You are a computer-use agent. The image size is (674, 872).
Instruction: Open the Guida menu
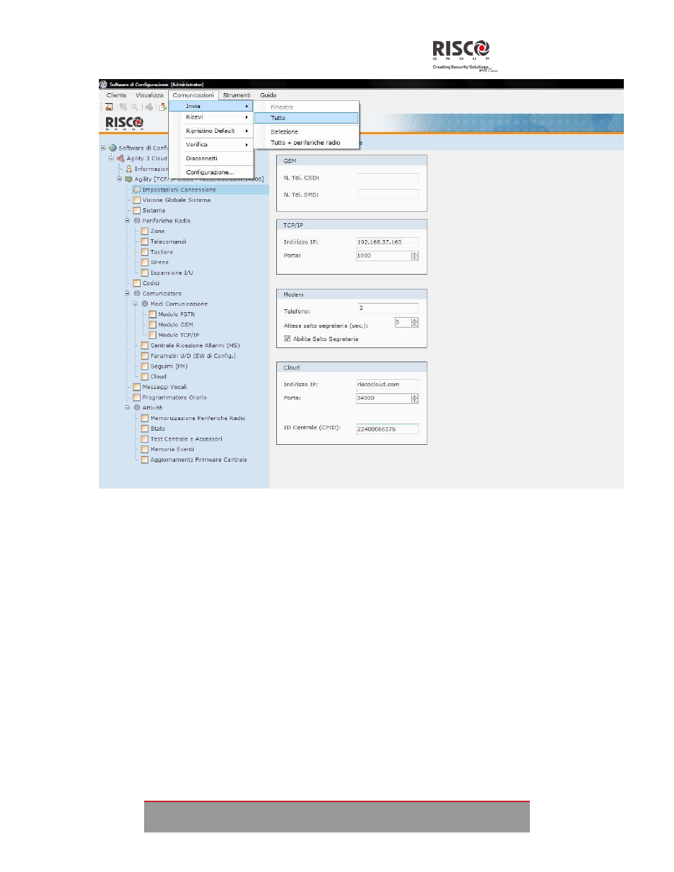pos(268,95)
